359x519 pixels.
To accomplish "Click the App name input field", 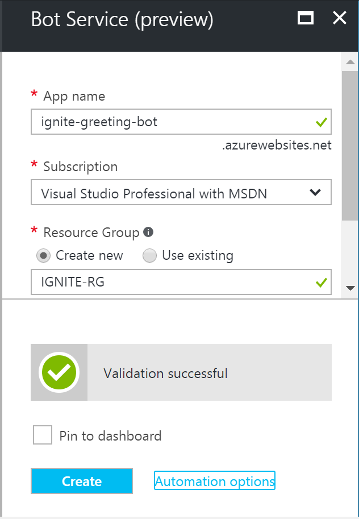I will (170, 122).
